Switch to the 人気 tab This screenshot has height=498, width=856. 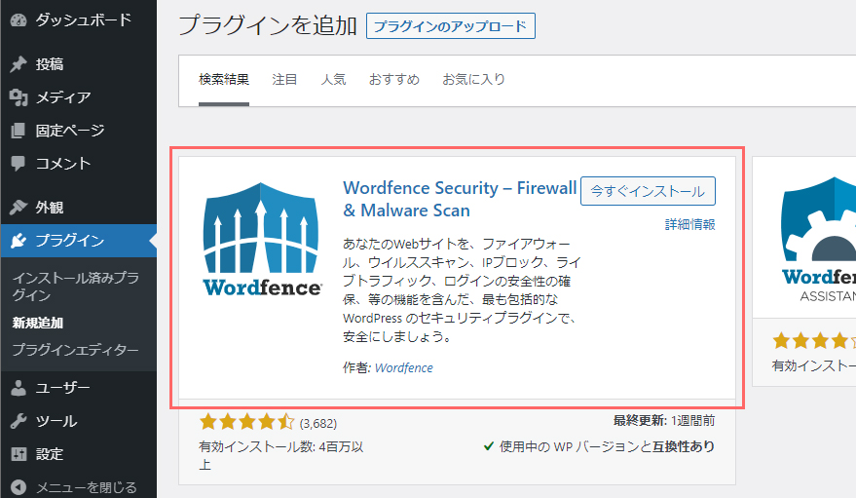pos(333,80)
